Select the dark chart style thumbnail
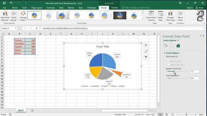Image resolution: width=207 pixels, height=116 pixels. pos(120,15)
